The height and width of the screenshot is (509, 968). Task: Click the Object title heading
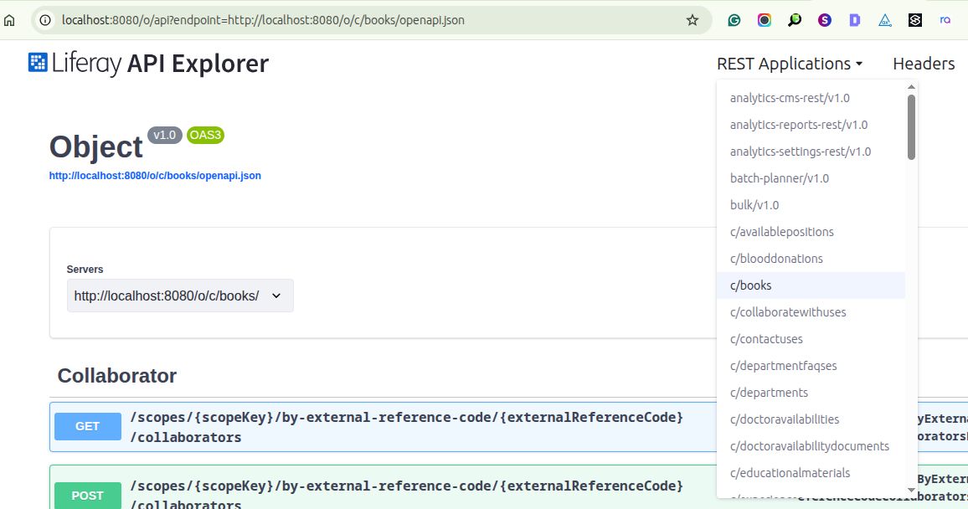click(96, 147)
